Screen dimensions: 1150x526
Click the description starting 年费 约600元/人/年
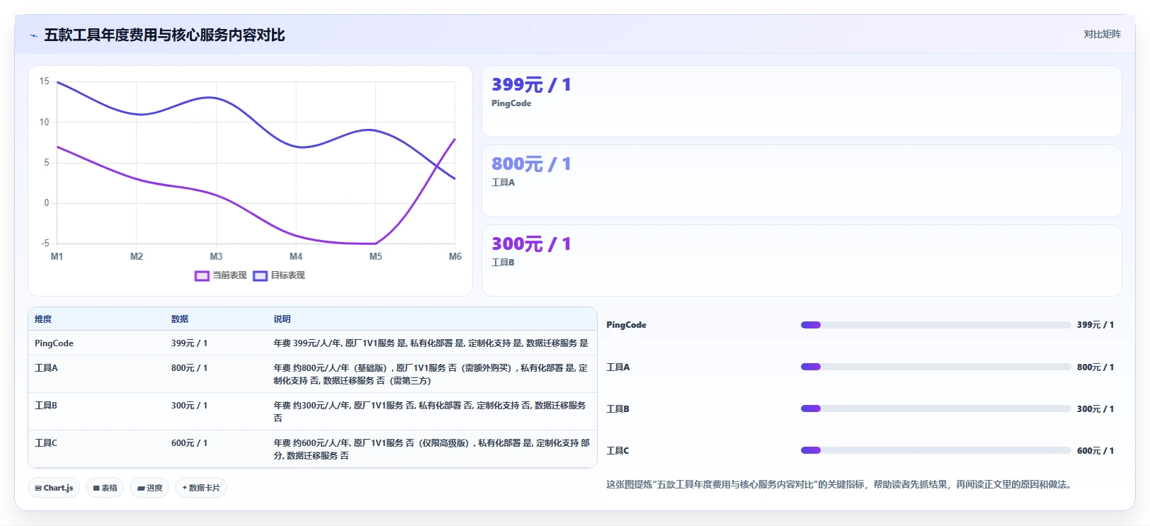(431, 450)
